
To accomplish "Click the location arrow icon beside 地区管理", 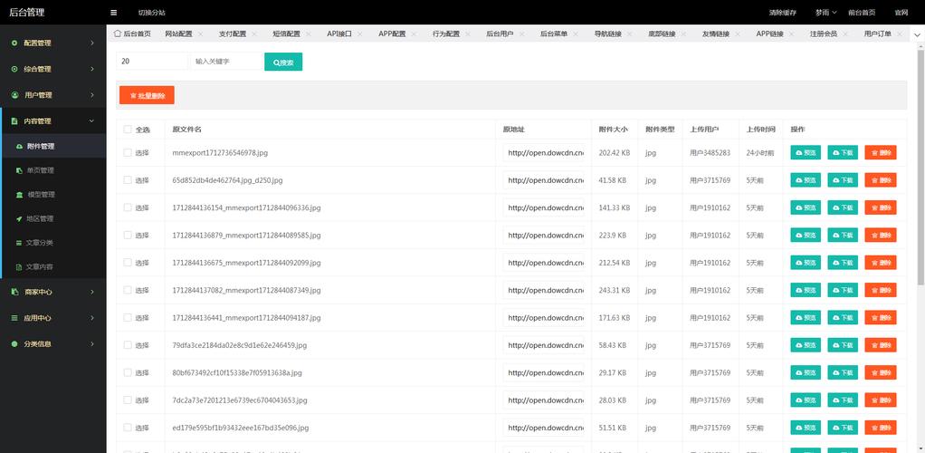I will (x=20, y=219).
